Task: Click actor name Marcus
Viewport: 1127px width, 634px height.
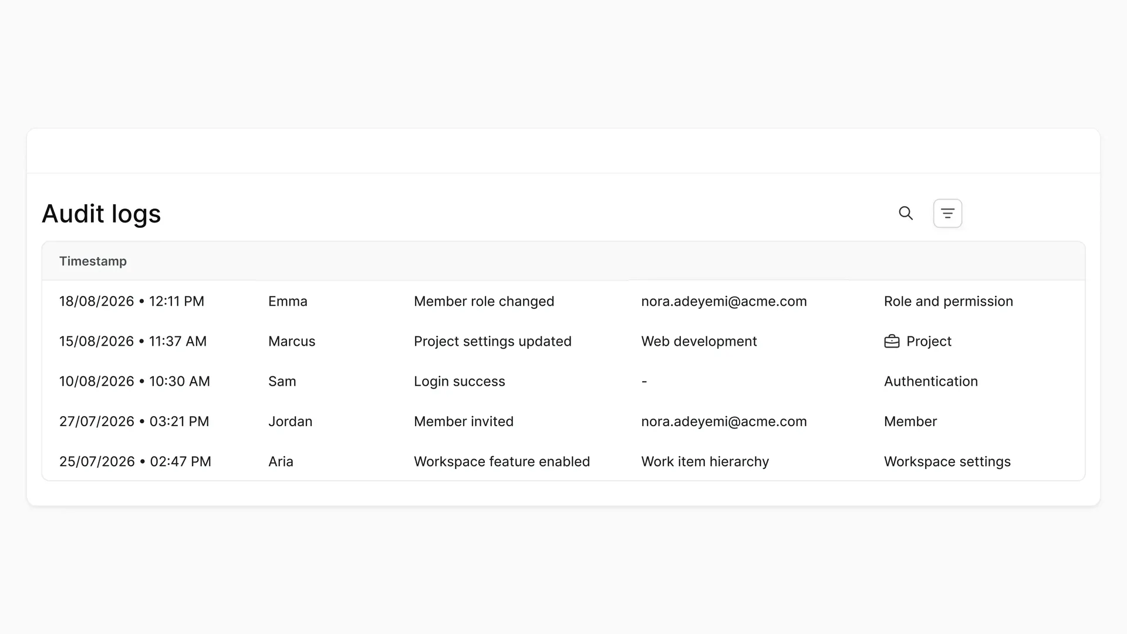Action: (x=292, y=341)
